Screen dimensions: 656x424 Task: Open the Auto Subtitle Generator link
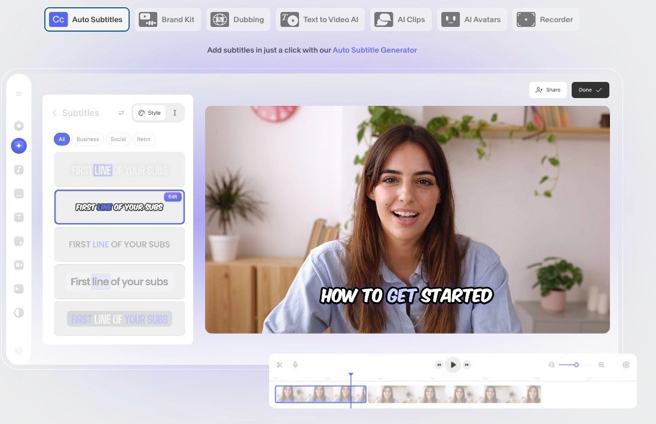coord(374,50)
